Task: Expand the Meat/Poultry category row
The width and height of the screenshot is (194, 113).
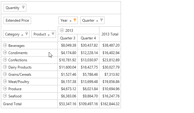Action: pos(5,81)
